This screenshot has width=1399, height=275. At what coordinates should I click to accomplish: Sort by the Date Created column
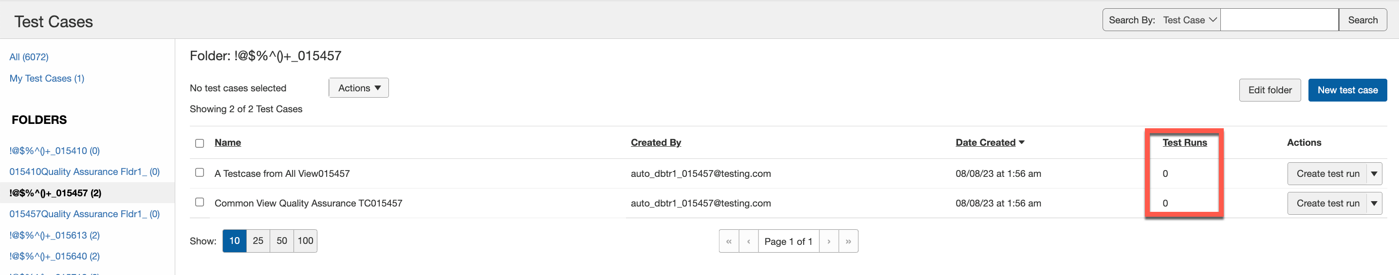pyautogui.click(x=985, y=143)
